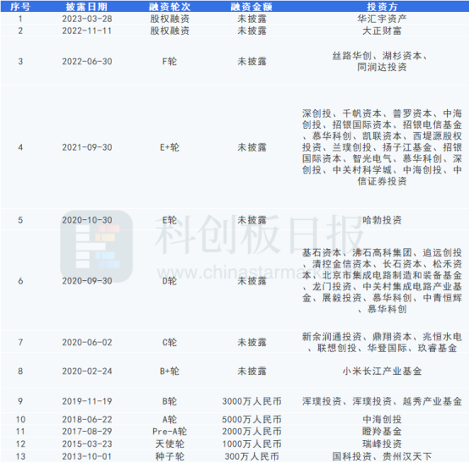Click 未披露 amount in E+轮 row
The height and width of the screenshot is (463, 469).
251,147
